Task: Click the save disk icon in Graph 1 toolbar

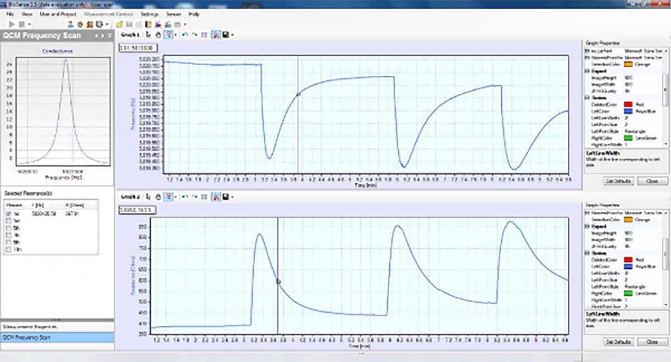Action: coord(225,35)
